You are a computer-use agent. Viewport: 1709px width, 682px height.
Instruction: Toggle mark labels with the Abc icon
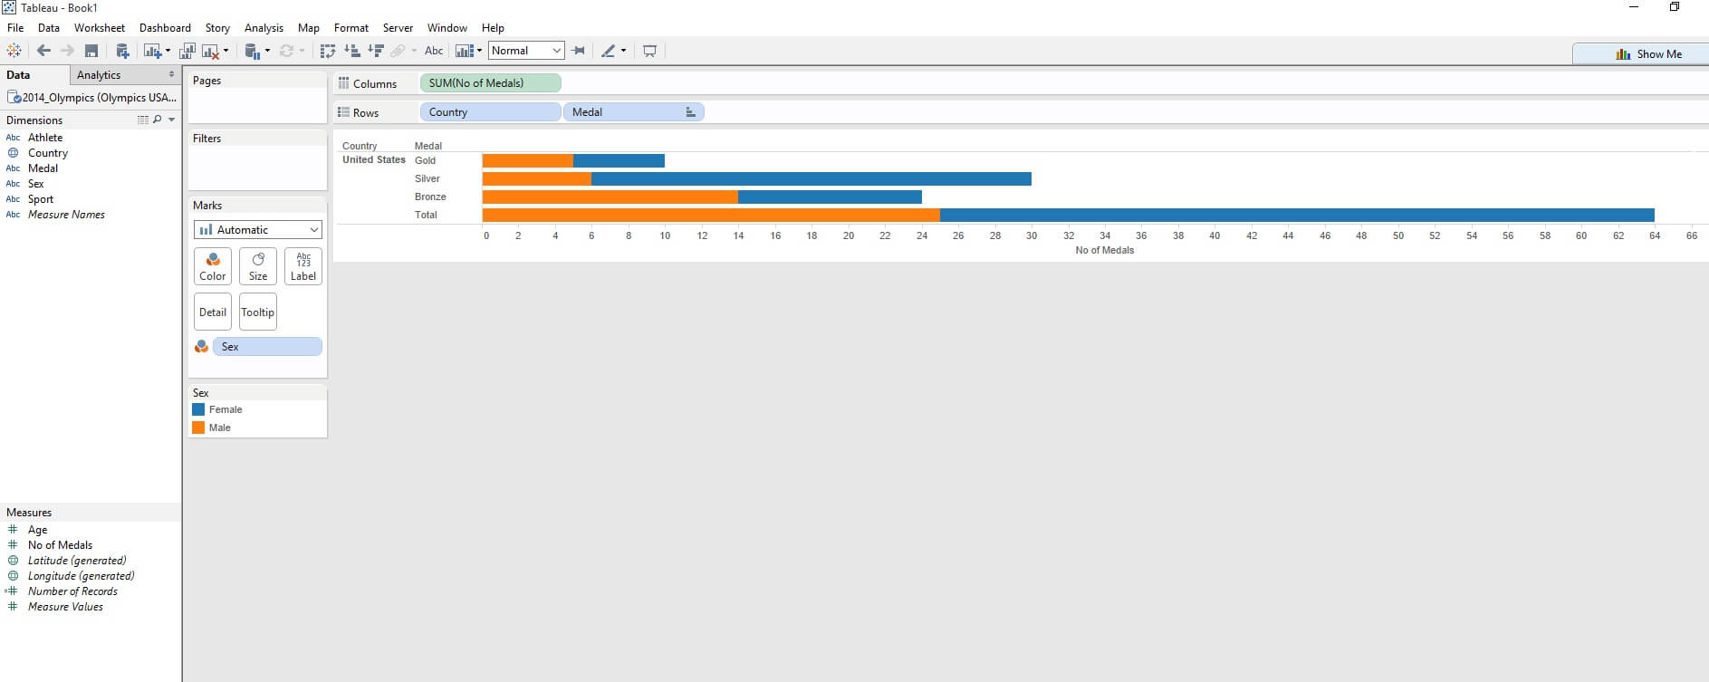(x=434, y=51)
